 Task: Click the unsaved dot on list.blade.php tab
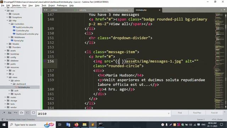pyautogui.click(x=160, y=10)
